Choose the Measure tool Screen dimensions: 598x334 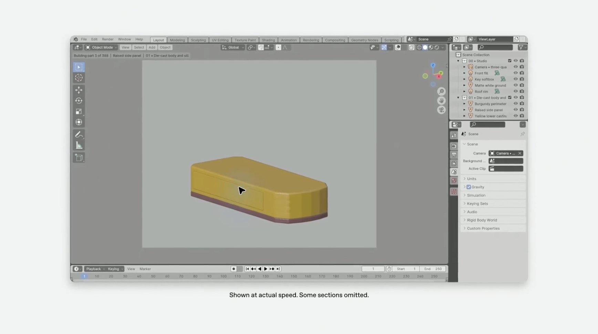79,145
